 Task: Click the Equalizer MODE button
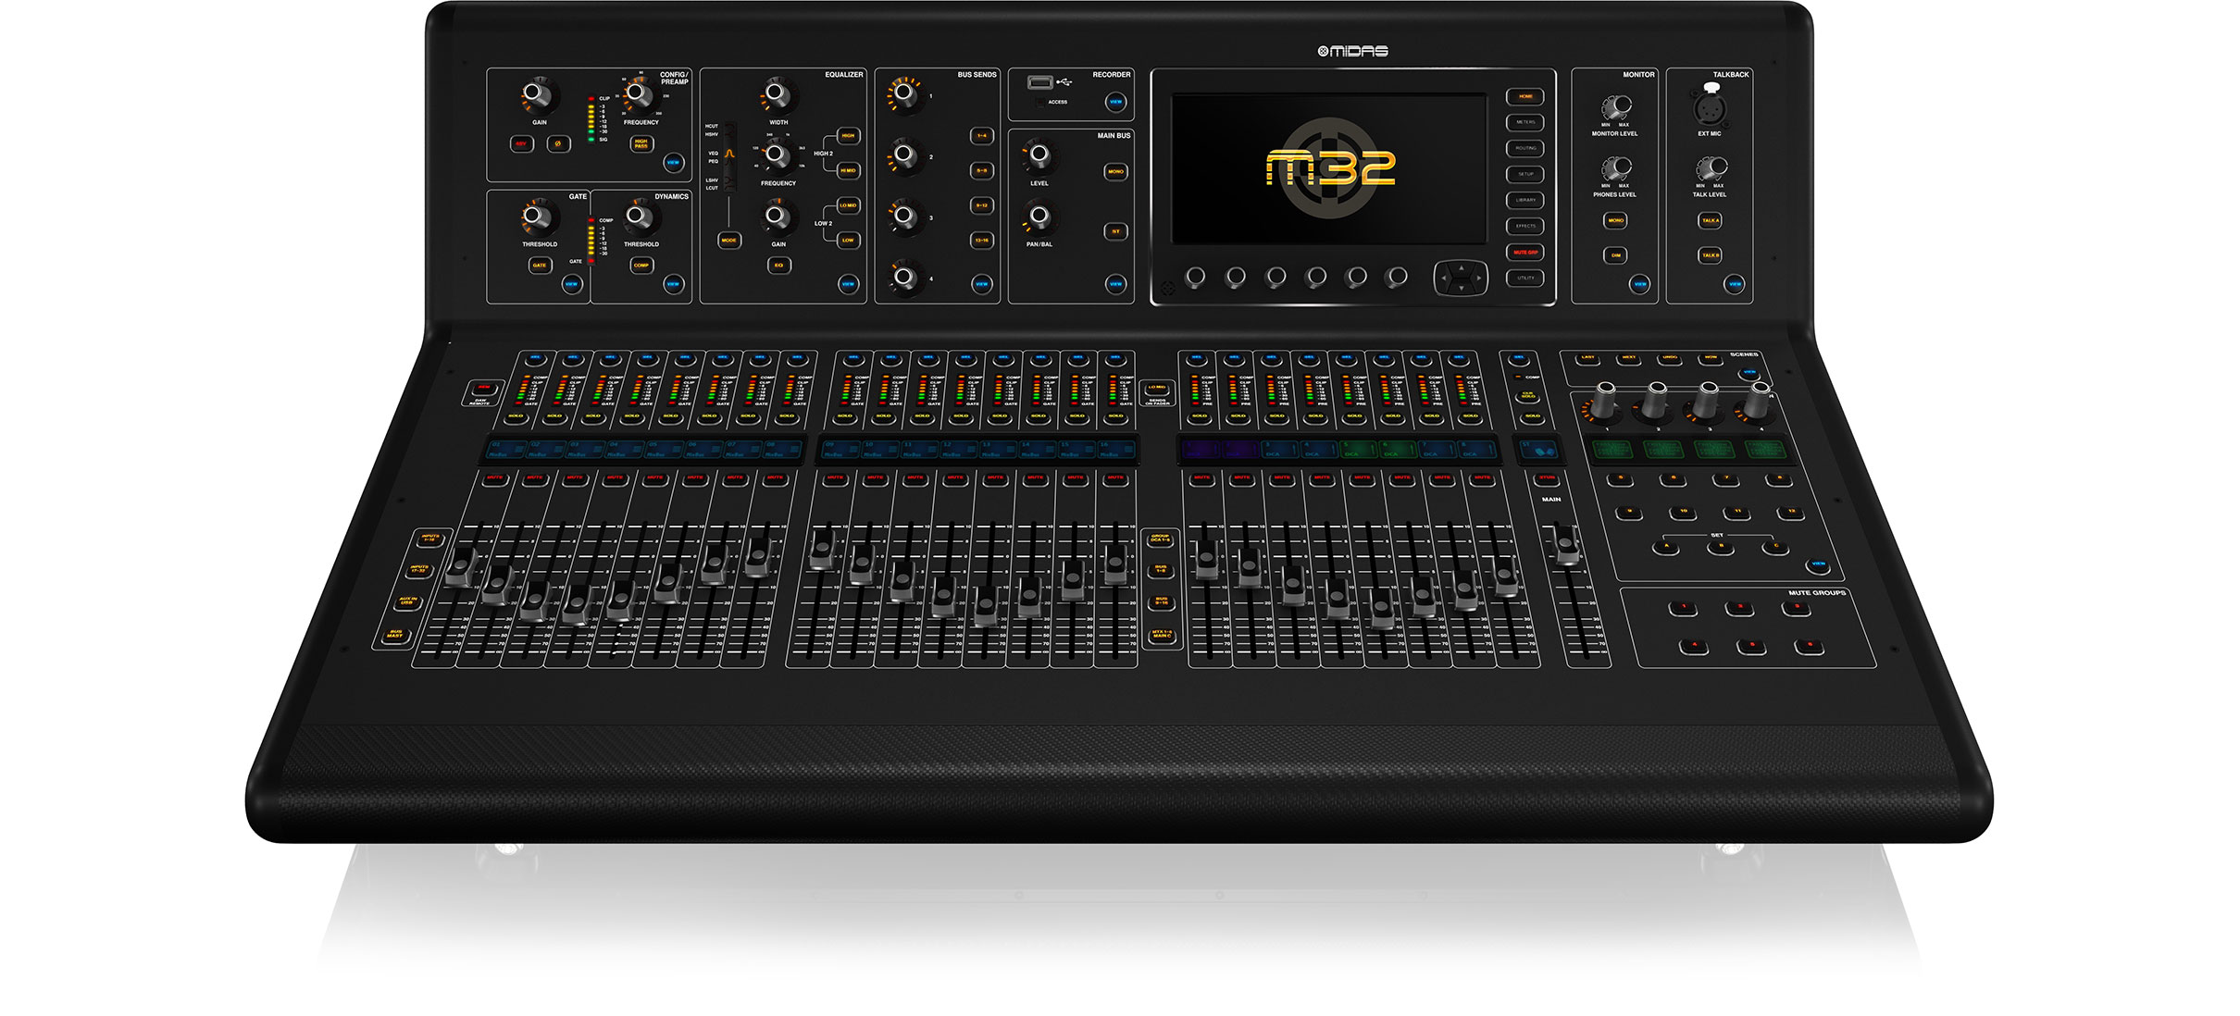click(729, 241)
